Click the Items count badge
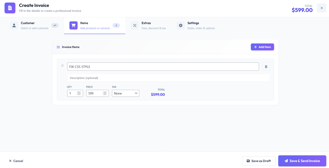 click(116, 25)
